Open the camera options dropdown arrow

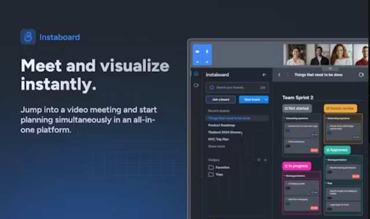coord(198,62)
